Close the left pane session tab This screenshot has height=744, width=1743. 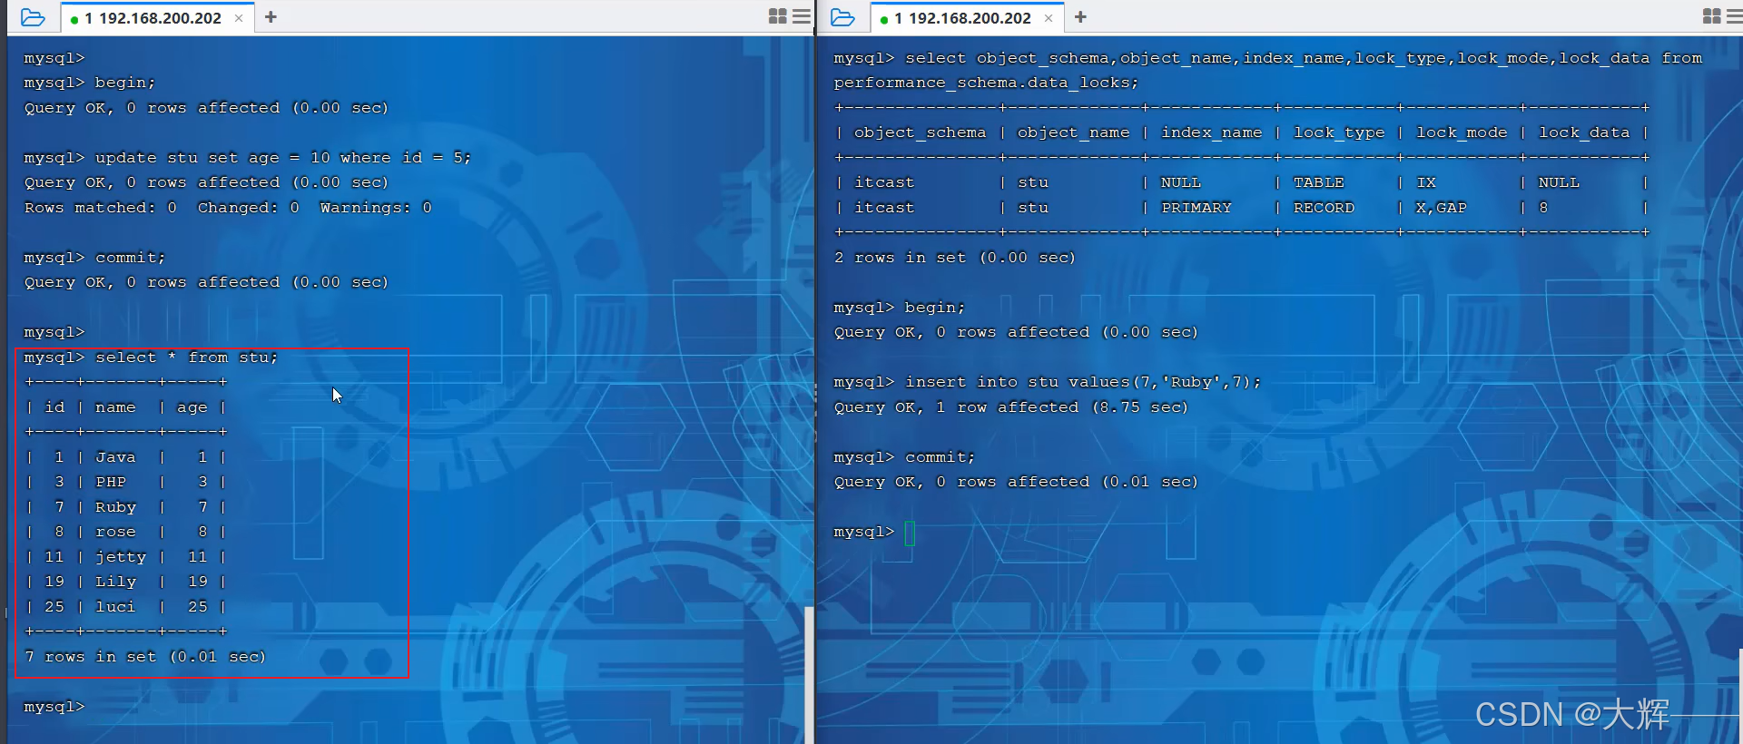point(239,18)
